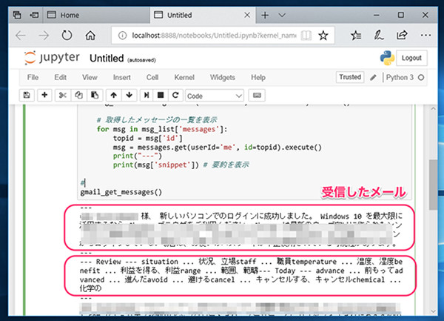Open the Kernel menu
The width and height of the screenshot is (444, 321).
(x=184, y=77)
